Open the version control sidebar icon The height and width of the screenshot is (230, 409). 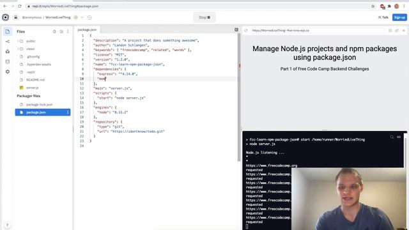coord(8,42)
